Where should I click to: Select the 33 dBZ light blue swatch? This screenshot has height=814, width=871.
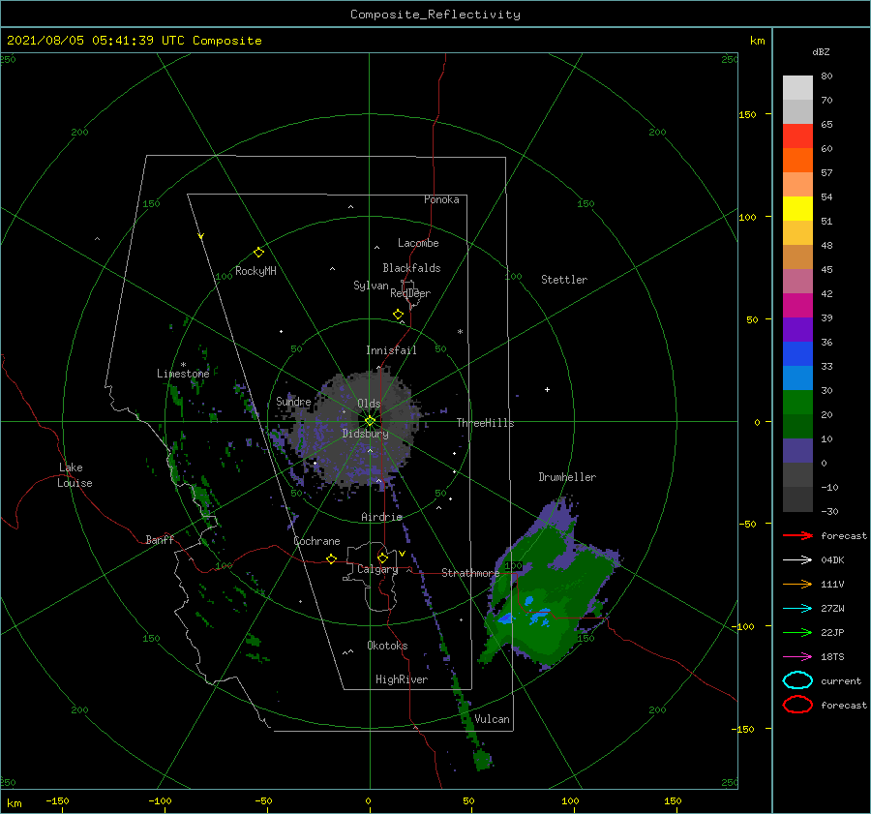797,377
